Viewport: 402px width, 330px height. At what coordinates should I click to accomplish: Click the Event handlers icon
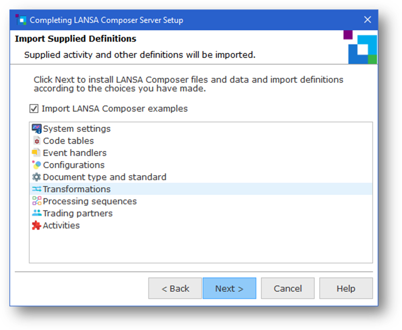[37, 153]
